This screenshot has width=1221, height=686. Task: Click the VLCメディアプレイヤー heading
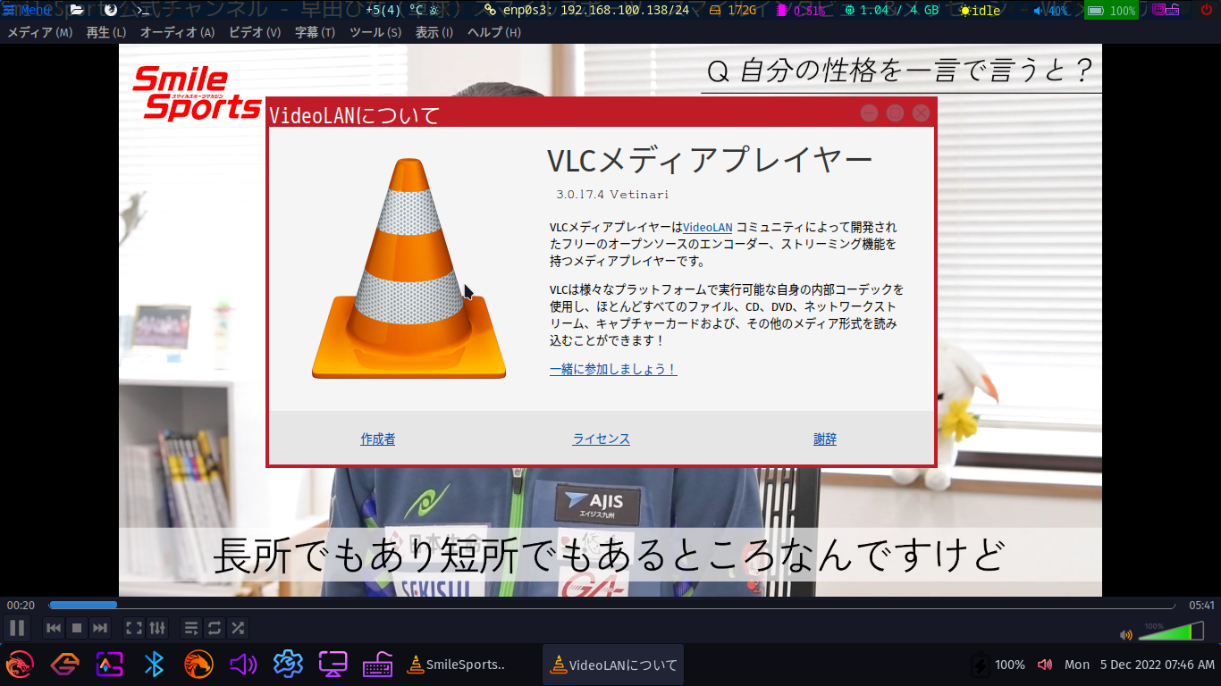click(x=710, y=160)
